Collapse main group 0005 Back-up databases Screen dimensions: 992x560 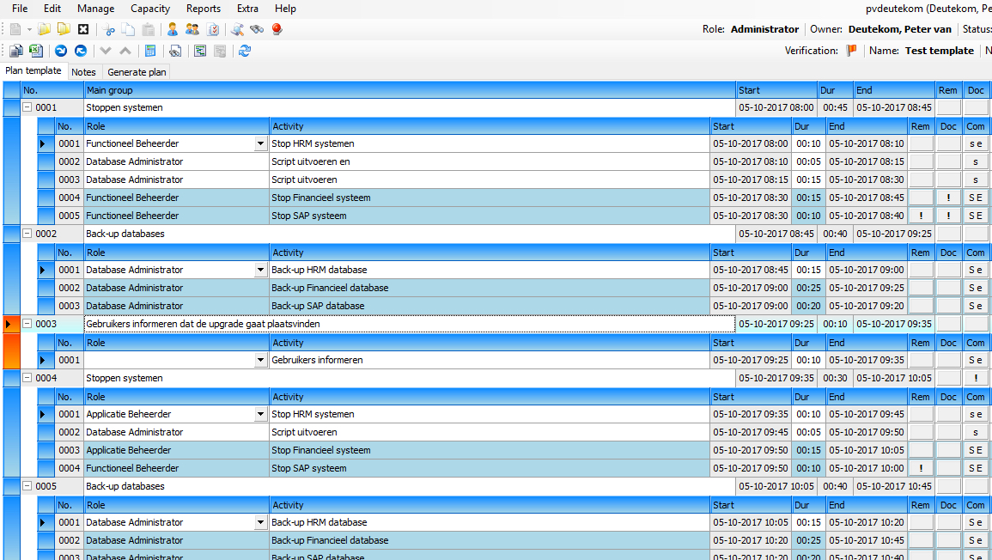click(27, 486)
